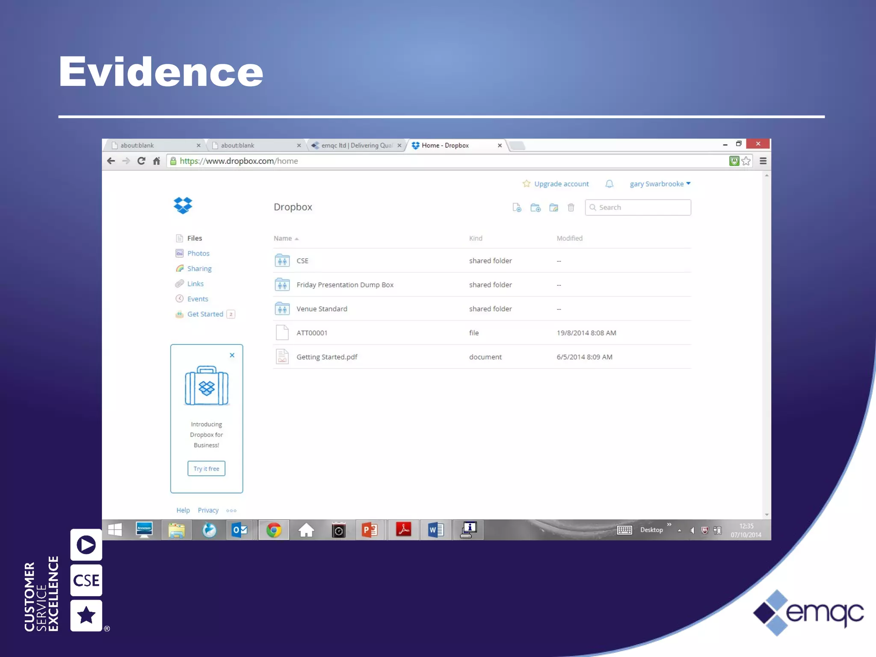Screen dimensions: 876x657
Task: Click the ATT00001 file icon
Action: pos(282,332)
